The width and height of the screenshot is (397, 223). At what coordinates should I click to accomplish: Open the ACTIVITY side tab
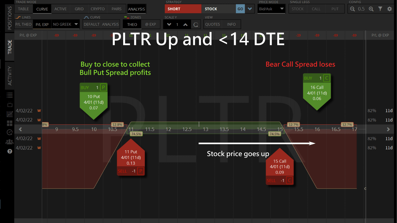tap(10, 76)
